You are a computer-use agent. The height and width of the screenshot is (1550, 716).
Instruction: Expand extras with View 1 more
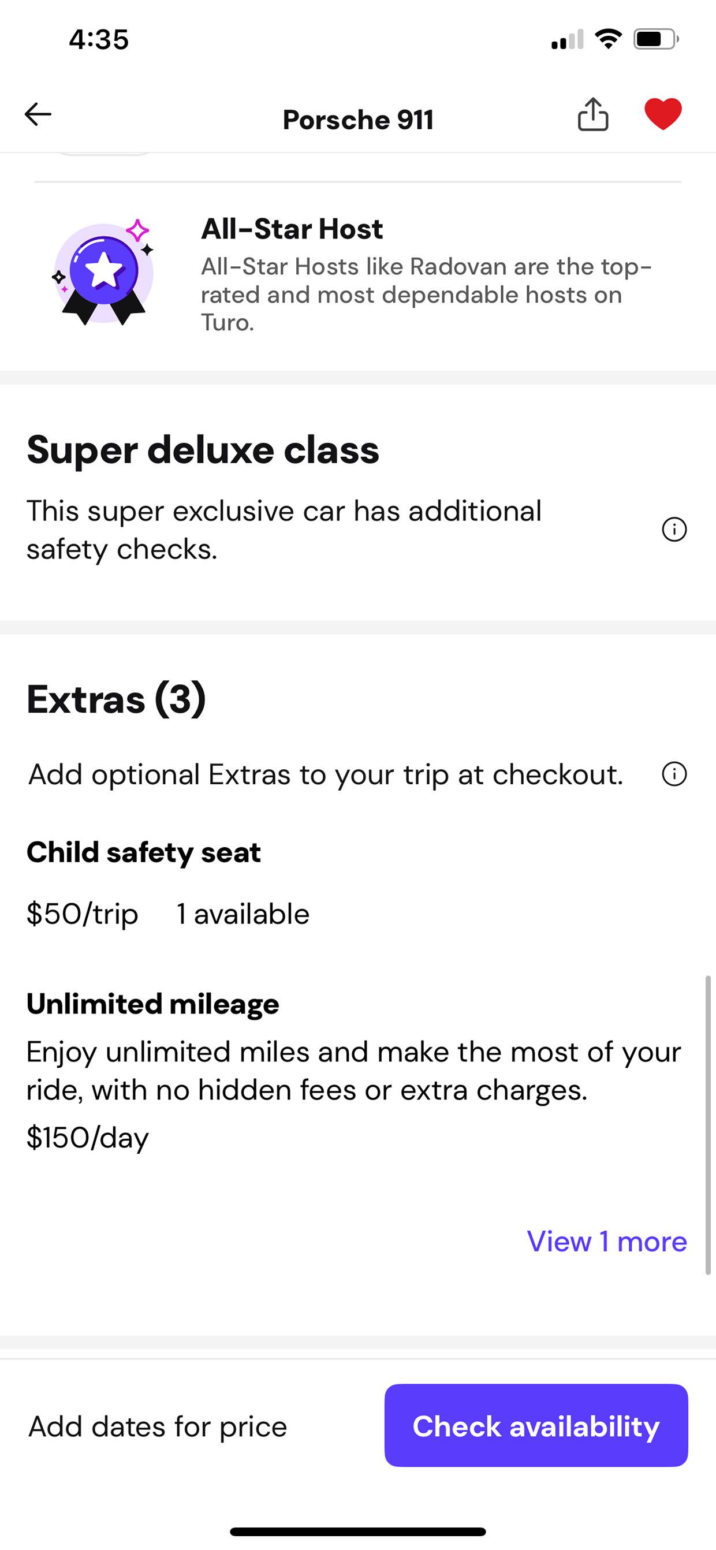point(606,1241)
